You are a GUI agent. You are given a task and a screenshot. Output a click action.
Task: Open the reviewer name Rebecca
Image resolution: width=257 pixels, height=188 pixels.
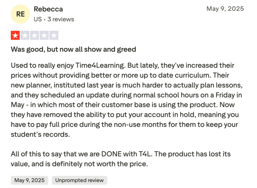[48, 9]
